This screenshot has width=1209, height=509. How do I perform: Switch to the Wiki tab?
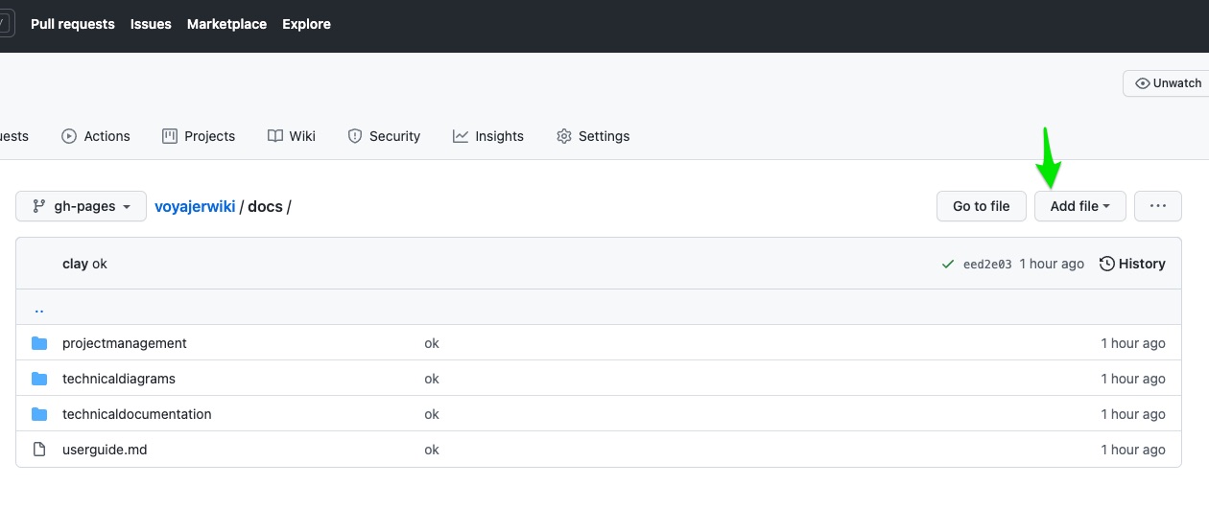tap(292, 136)
